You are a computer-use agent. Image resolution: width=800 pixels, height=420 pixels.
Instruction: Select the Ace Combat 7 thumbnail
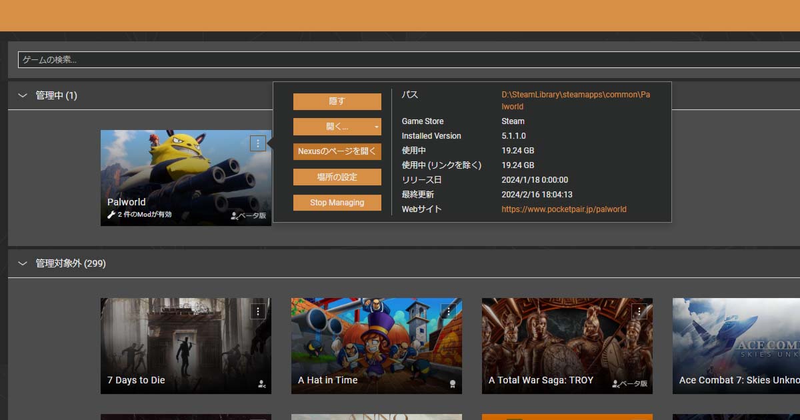click(736, 346)
